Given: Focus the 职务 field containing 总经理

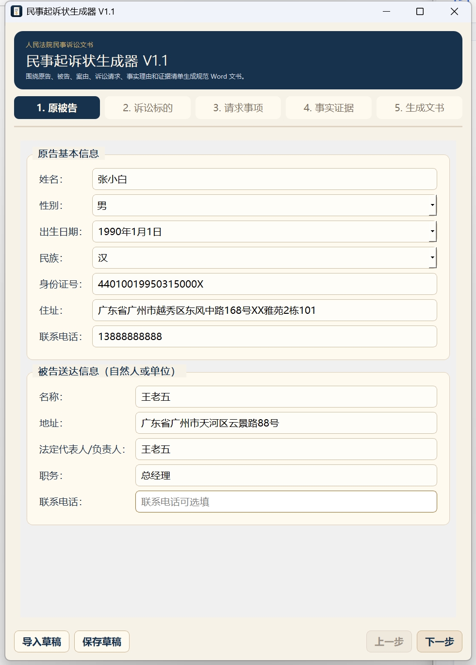Looking at the screenshot, I should 286,476.
